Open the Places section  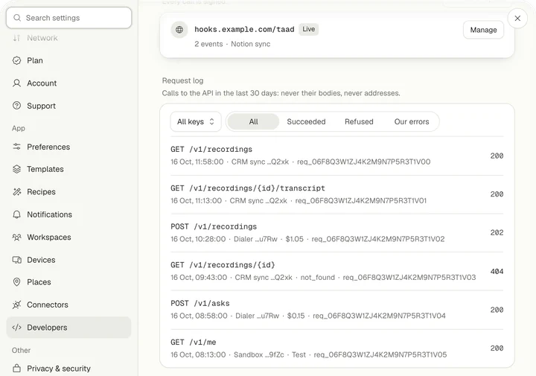[x=68, y=282]
